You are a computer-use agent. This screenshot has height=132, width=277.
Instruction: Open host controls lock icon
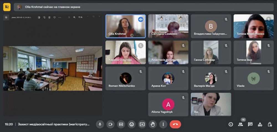270,124
